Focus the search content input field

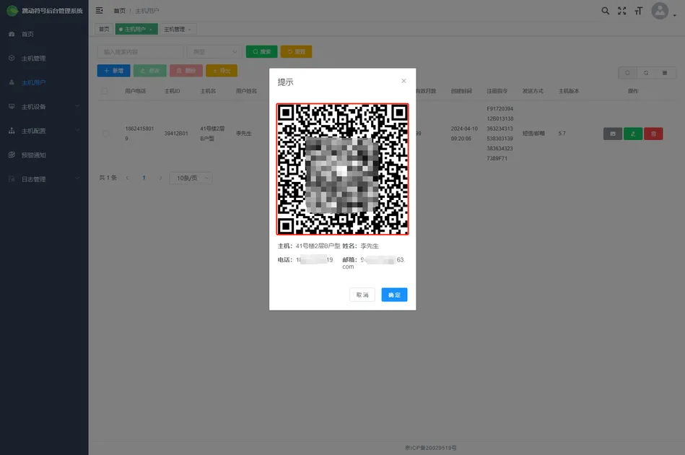[x=140, y=51]
